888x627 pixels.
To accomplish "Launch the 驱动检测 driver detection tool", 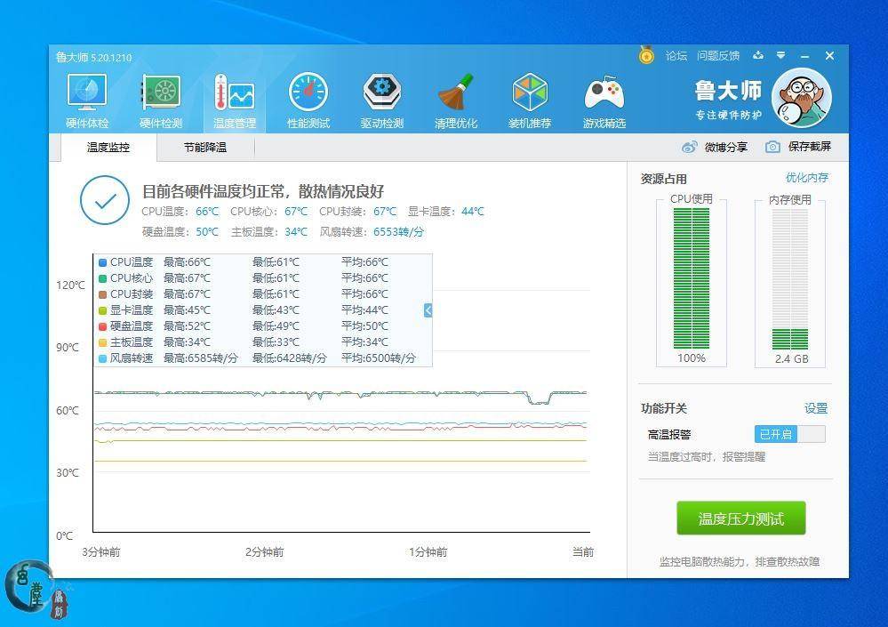I will pyautogui.click(x=382, y=95).
